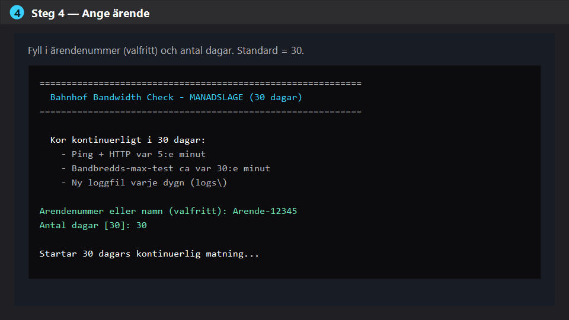Select 'MANADSLAGE' in the terminal title
569x320 pixels.
tap(216, 97)
